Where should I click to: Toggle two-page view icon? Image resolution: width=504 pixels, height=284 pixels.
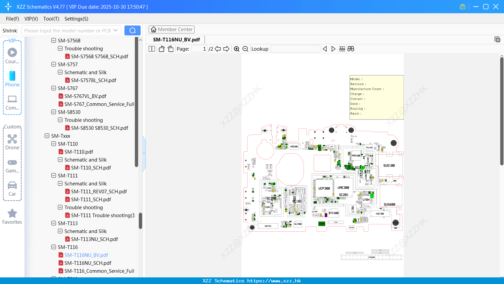point(152,49)
